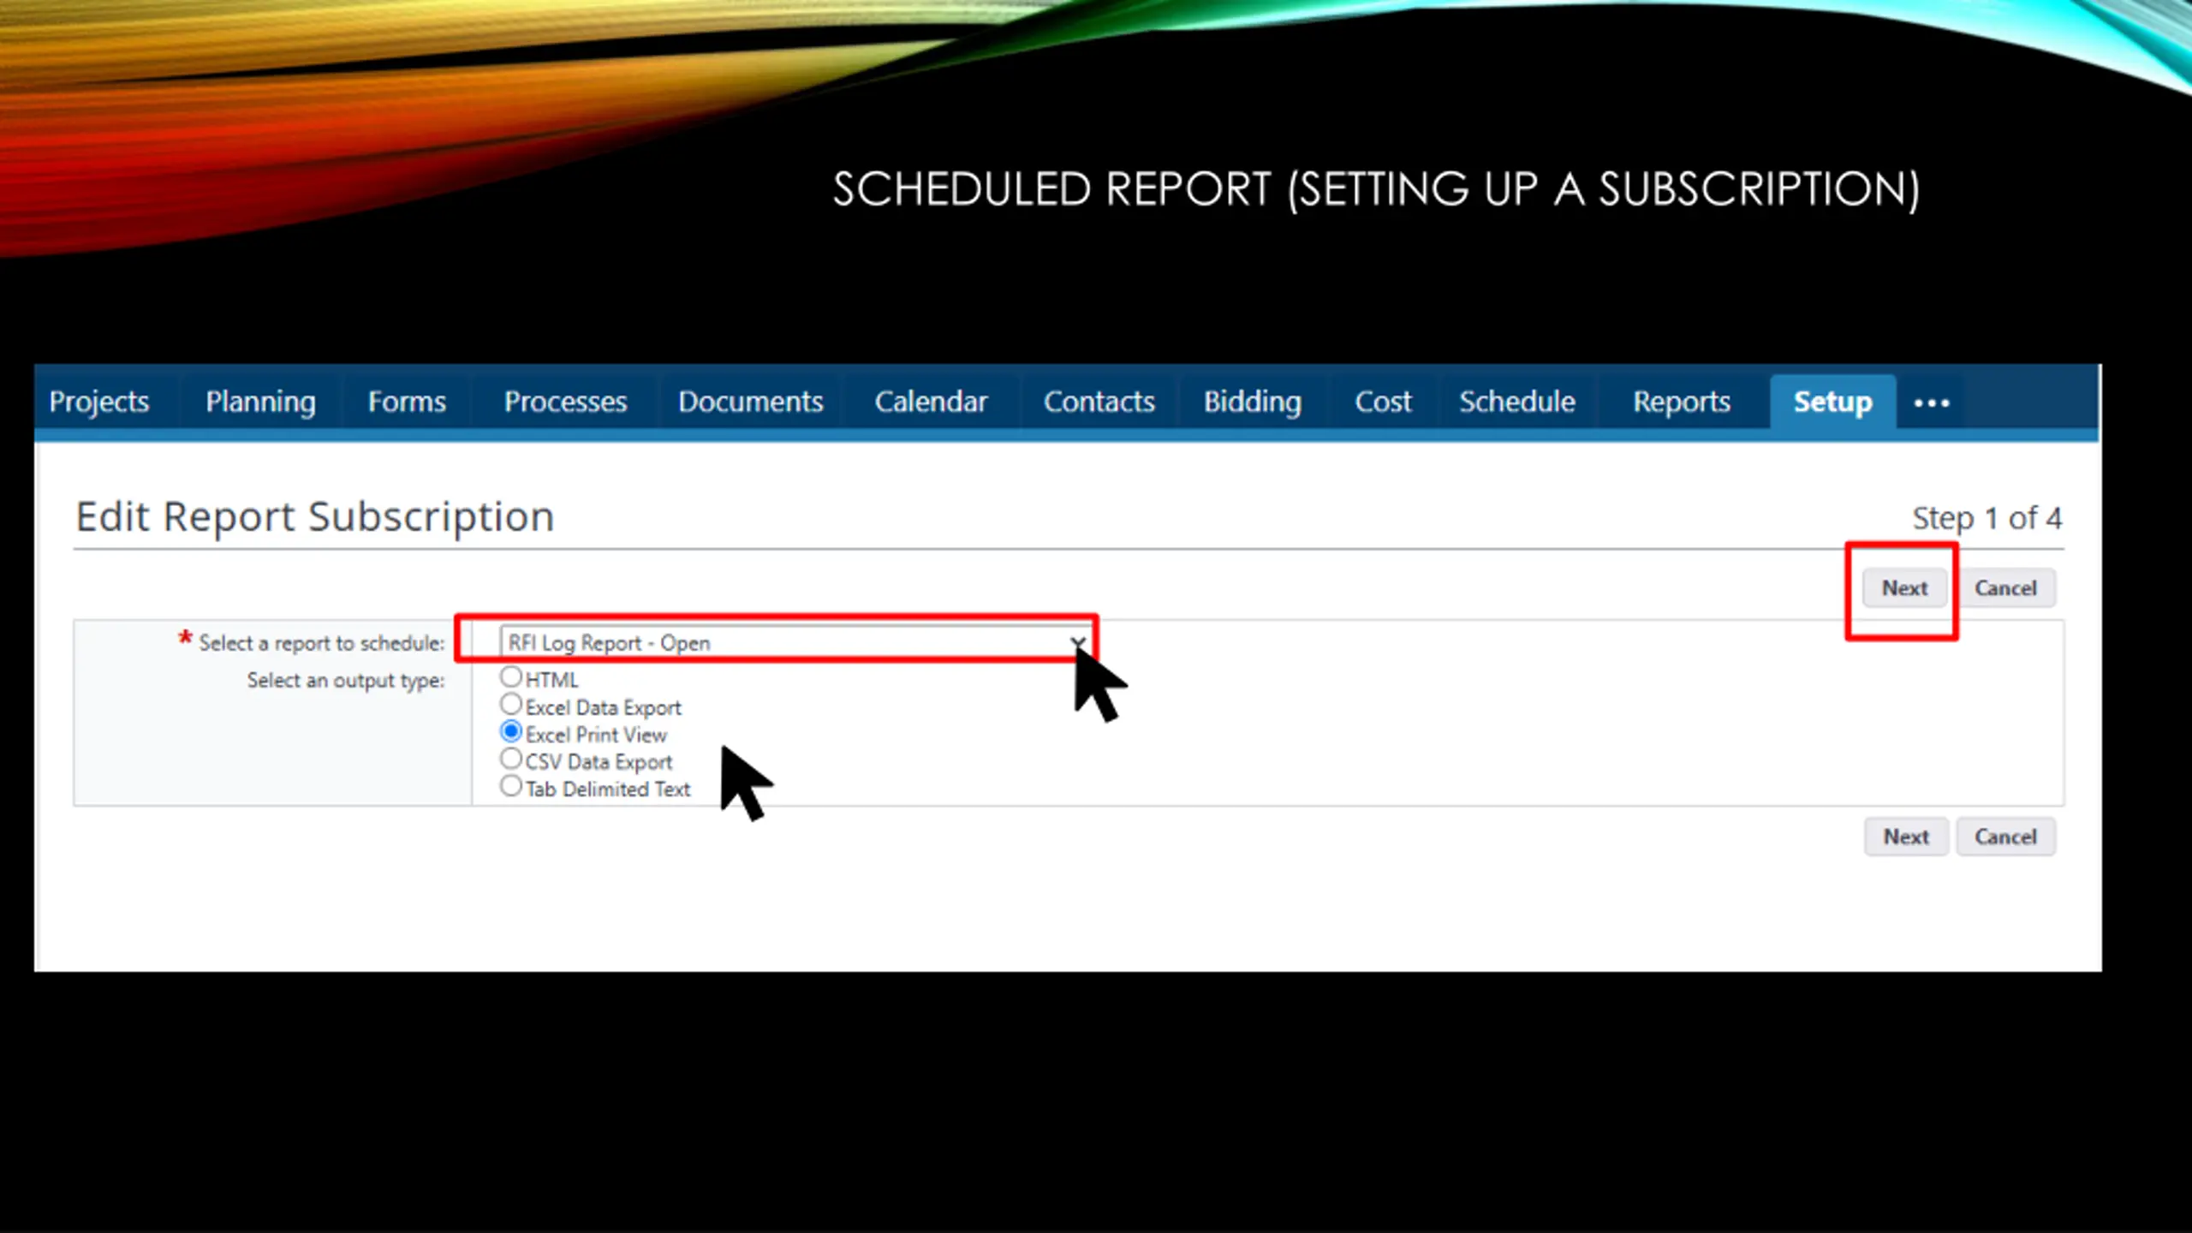Choose Excel Data Export radio option
This screenshot has height=1233, width=2192.
pos(511,705)
